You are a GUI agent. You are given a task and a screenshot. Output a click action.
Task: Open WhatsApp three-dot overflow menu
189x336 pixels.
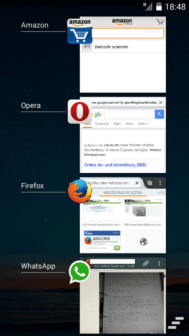point(159,263)
